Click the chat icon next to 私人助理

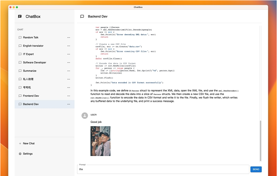20,79
